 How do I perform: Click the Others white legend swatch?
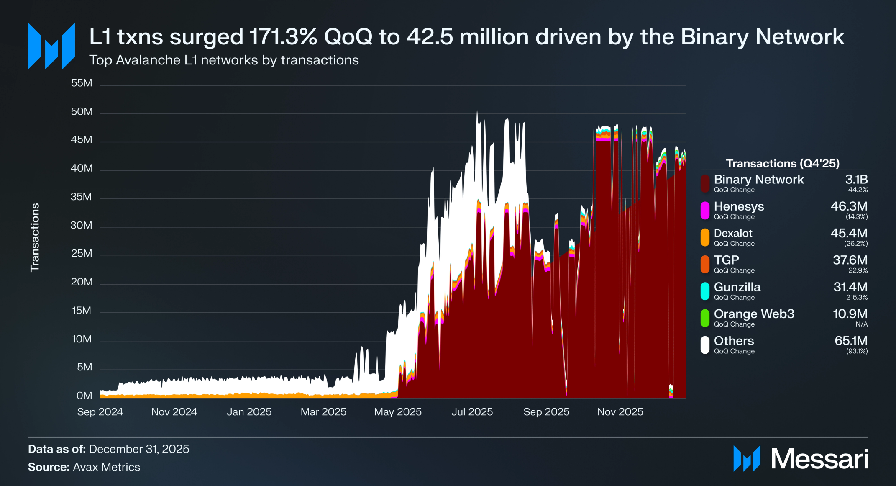coord(705,345)
